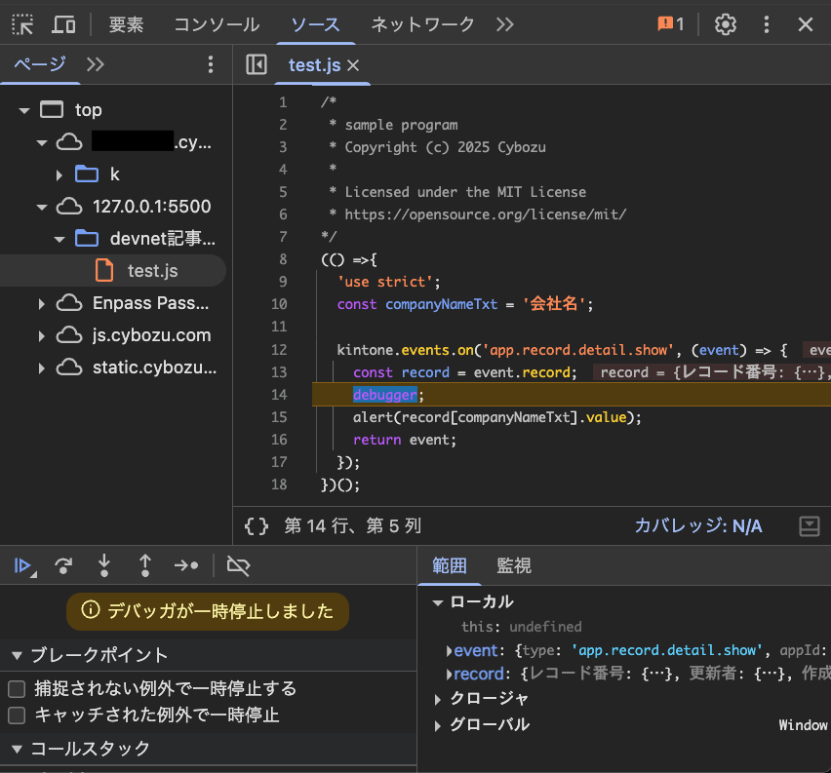Image resolution: width=831 pixels, height=773 pixels.
Task: Select the ページ navigator tab
Action: (x=40, y=64)
